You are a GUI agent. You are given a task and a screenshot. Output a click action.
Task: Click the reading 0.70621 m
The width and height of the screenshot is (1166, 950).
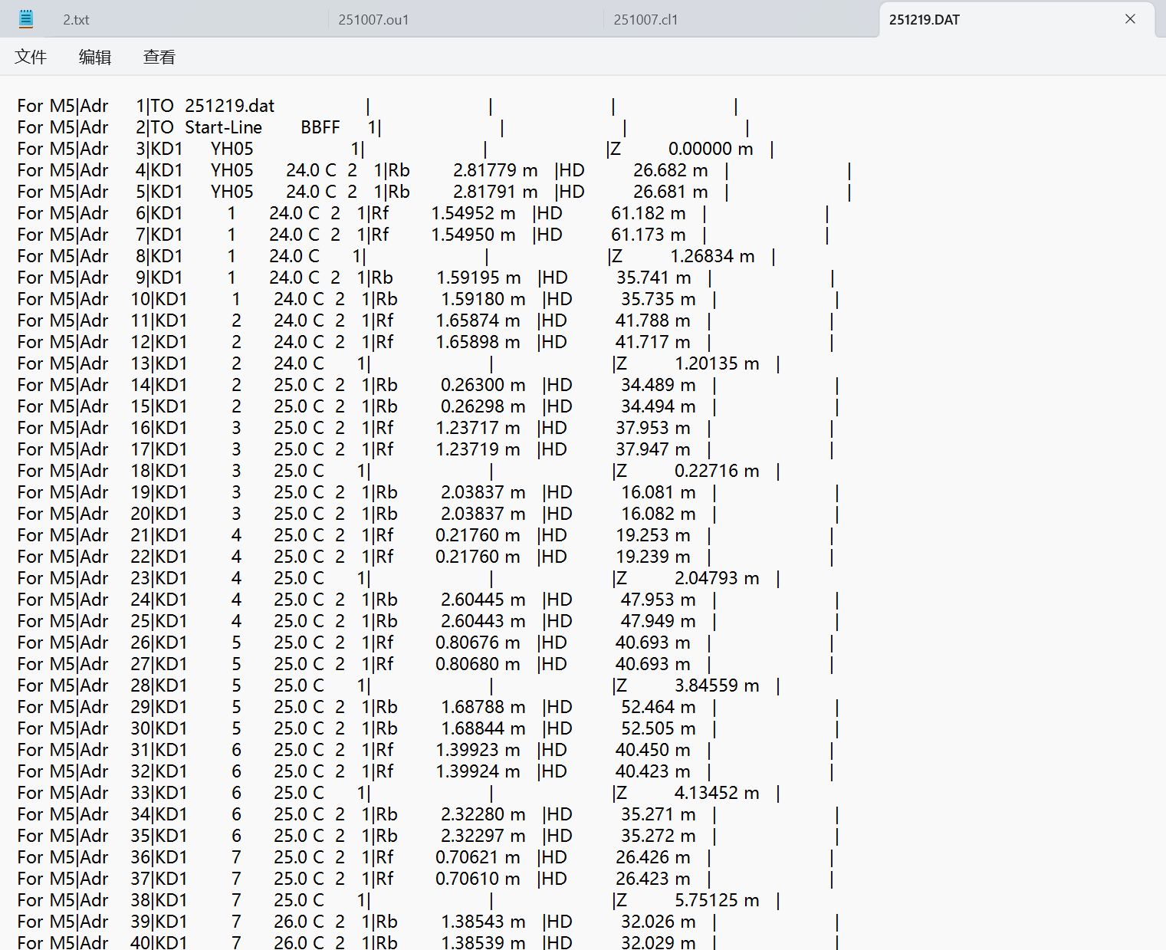[478, 857]
